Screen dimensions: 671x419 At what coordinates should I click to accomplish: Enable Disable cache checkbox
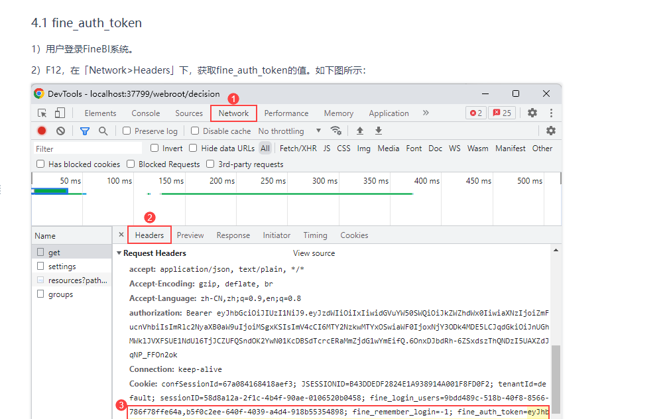coord(195,131)
